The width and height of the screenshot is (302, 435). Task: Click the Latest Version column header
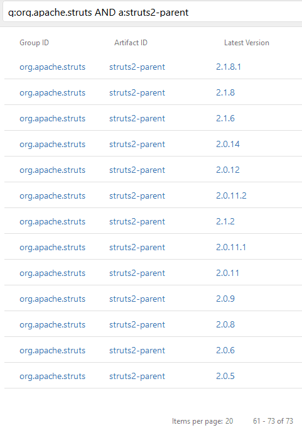[247, 43]
